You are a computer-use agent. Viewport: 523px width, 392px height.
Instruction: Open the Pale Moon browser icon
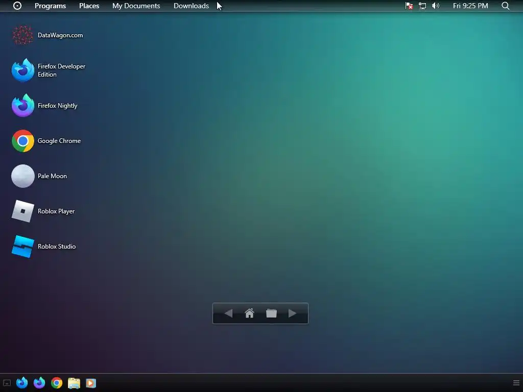point(39,176)
